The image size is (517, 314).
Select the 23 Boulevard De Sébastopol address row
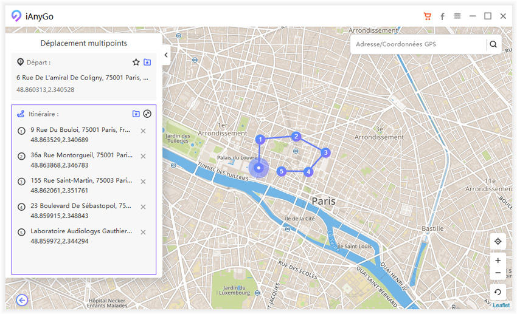81,211
